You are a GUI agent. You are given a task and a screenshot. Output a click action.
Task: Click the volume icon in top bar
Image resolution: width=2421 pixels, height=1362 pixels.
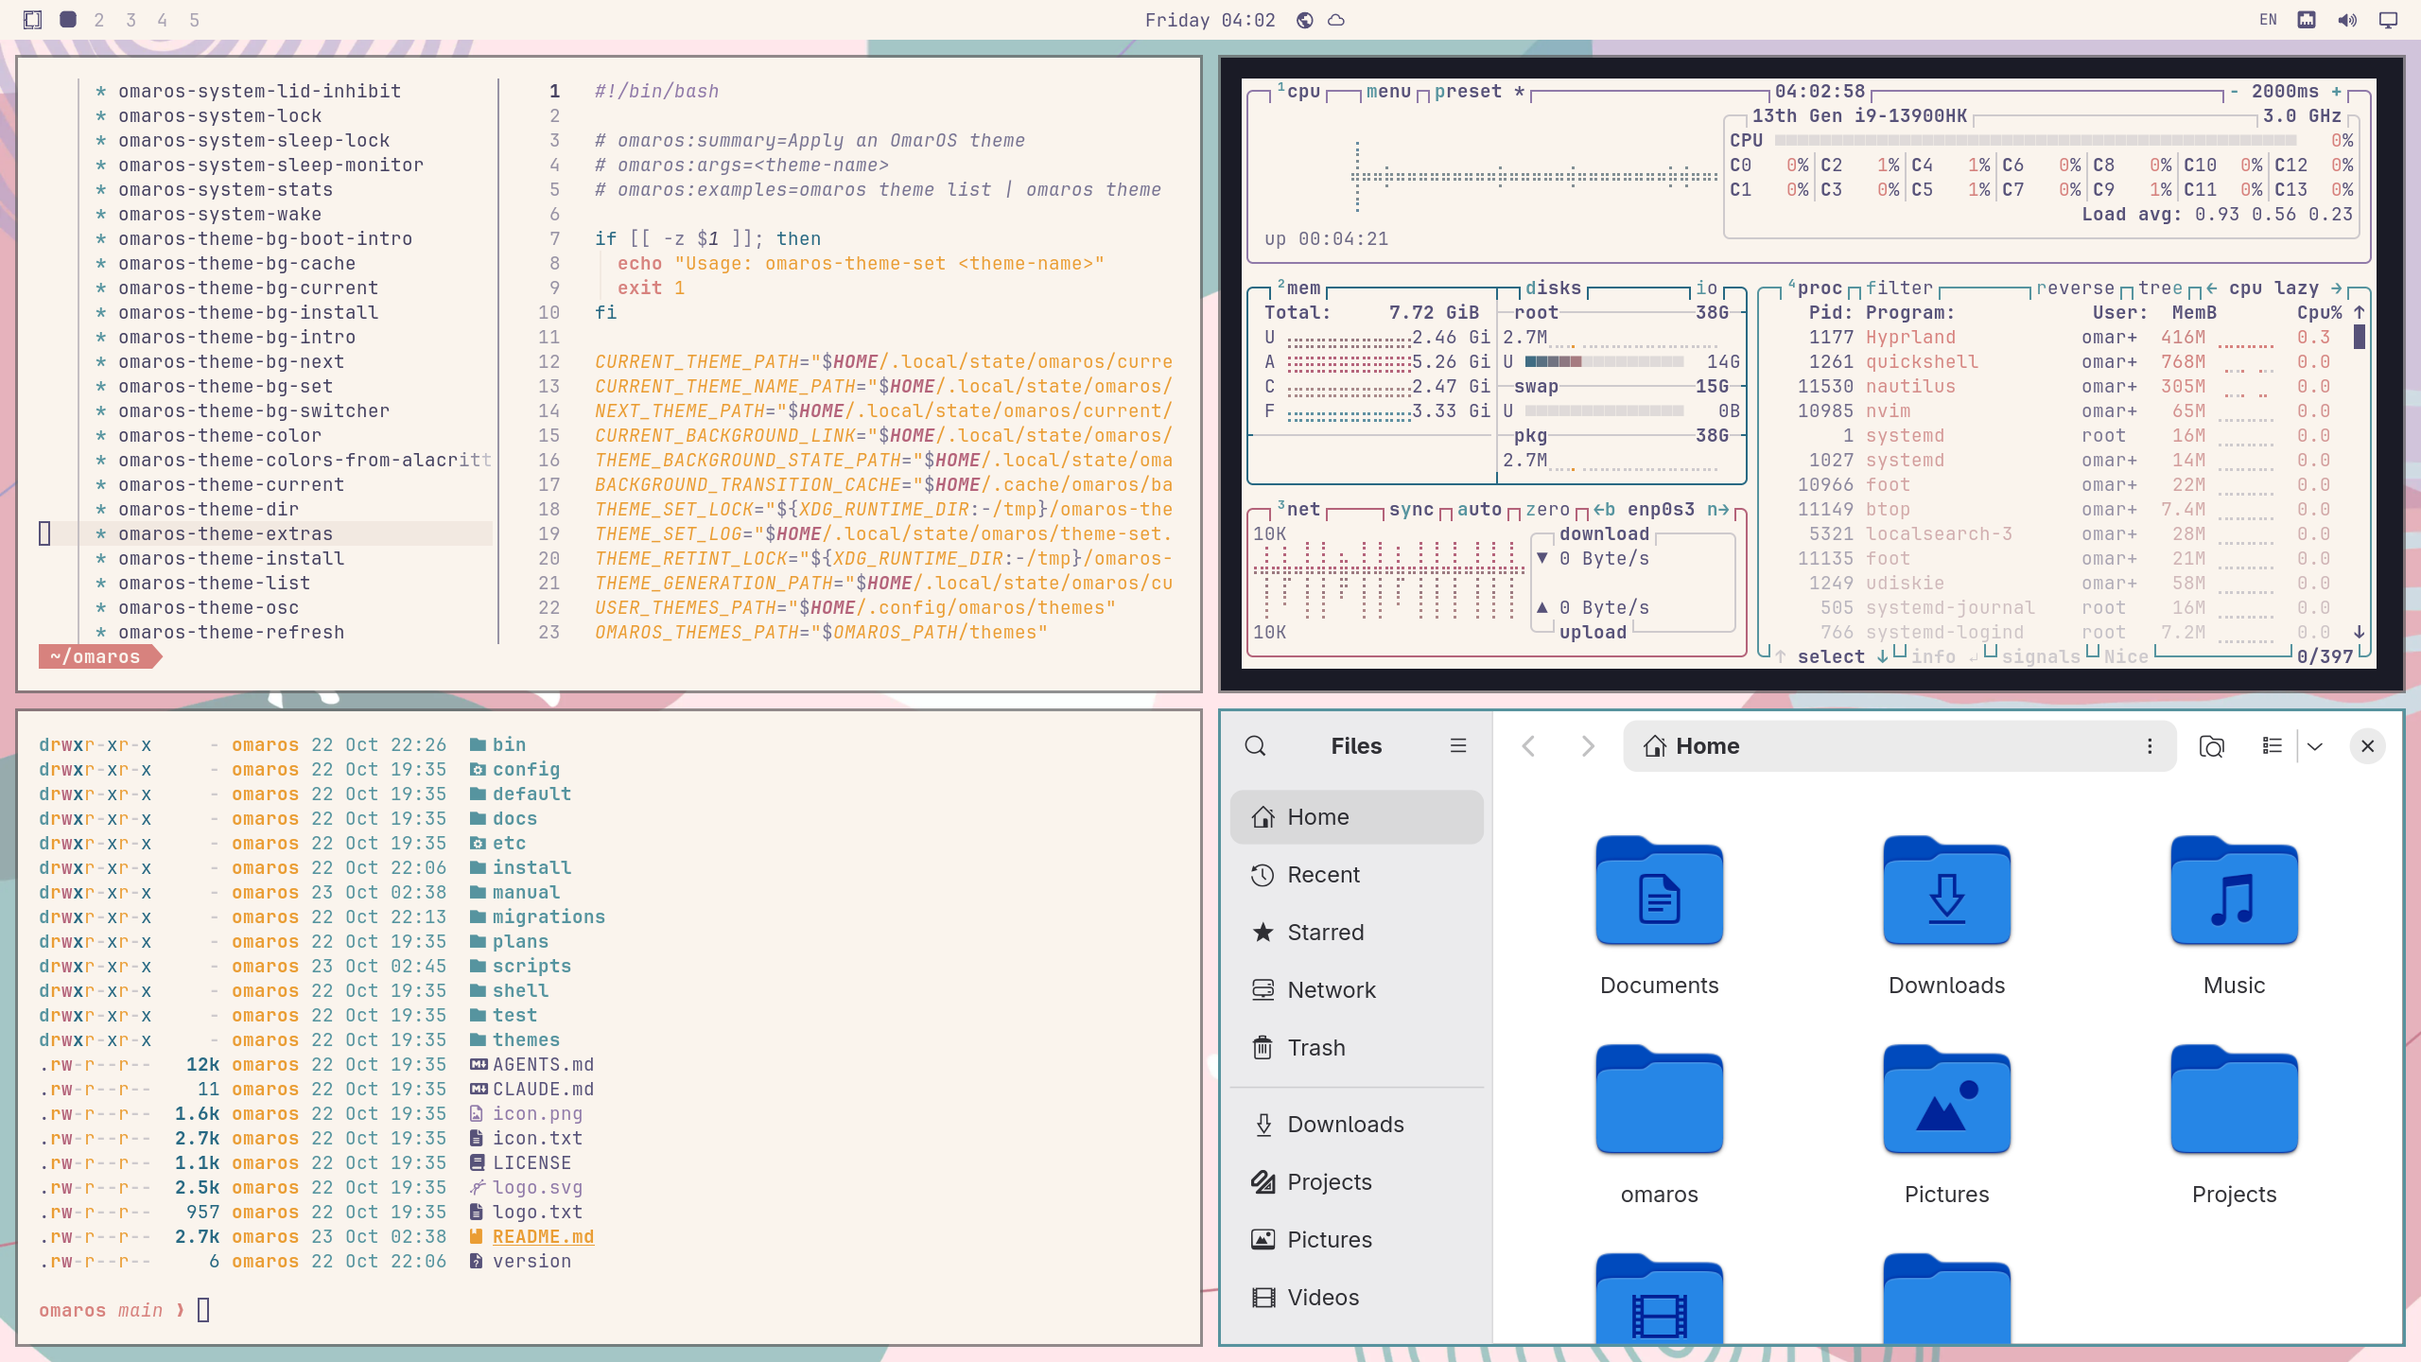coord(2347,20)
